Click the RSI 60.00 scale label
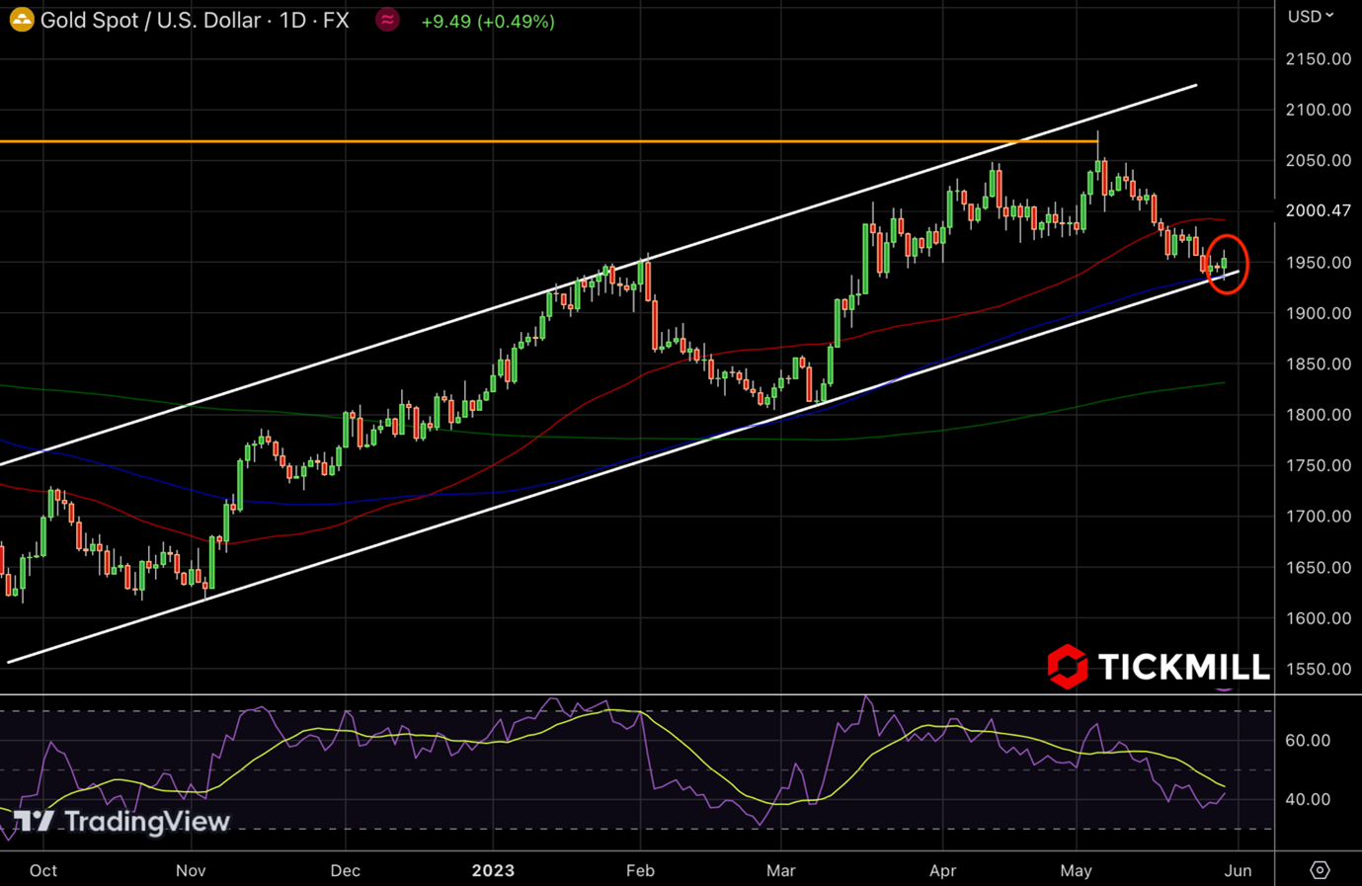This screenshot has width=1362, height=886. (x=1307, y=741)
